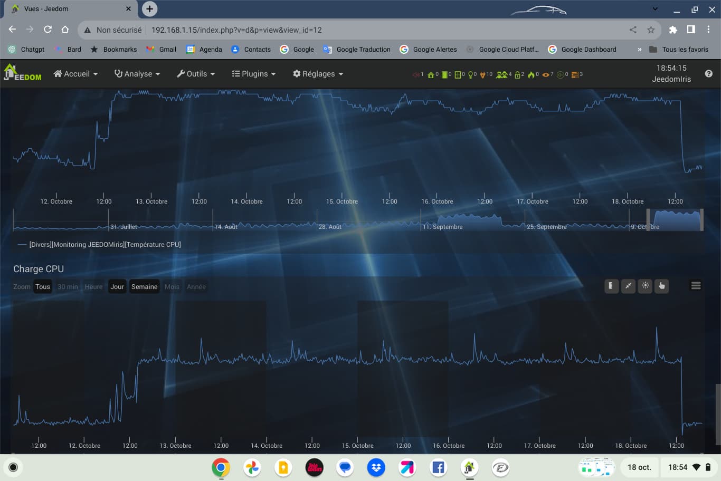Open the Charge CPU chart hamburger menu

click(696, 286)
